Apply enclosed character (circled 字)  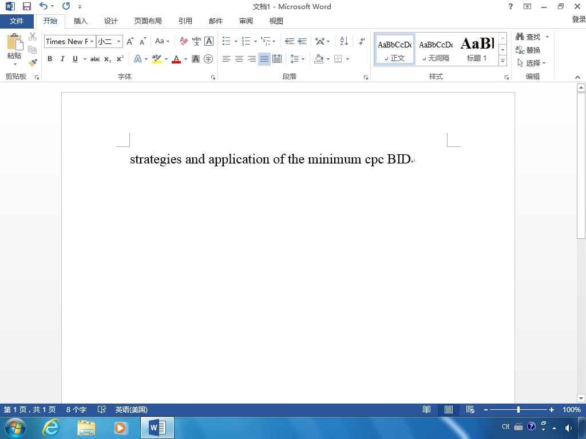(208, 59)
